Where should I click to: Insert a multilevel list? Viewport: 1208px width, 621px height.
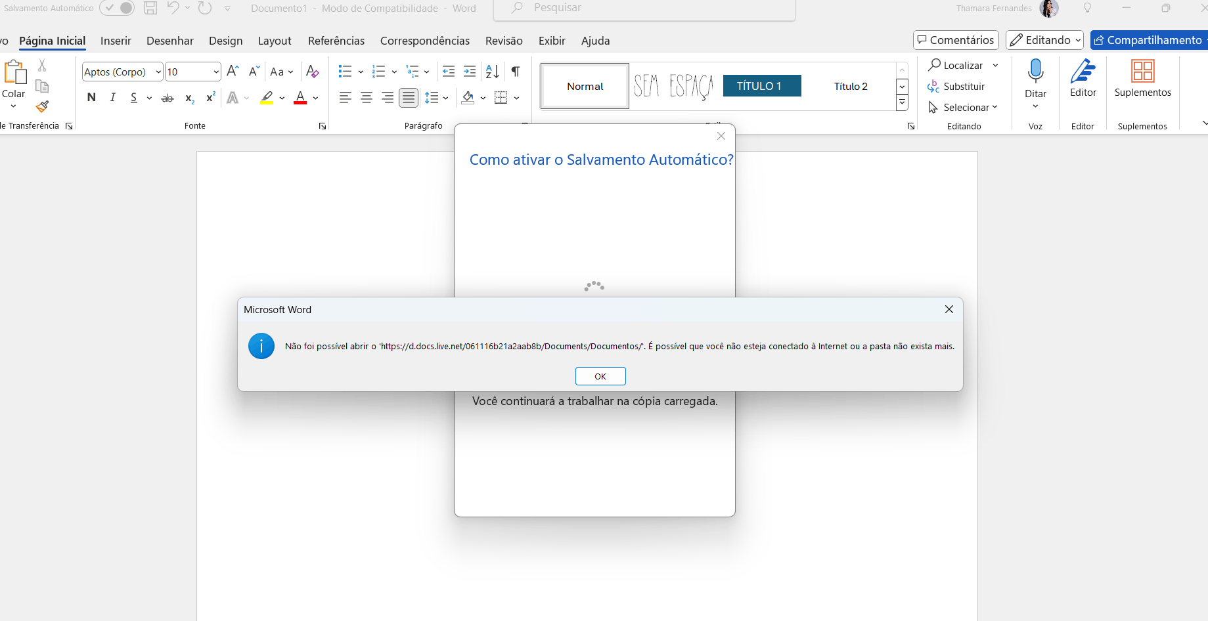point(413,71)
